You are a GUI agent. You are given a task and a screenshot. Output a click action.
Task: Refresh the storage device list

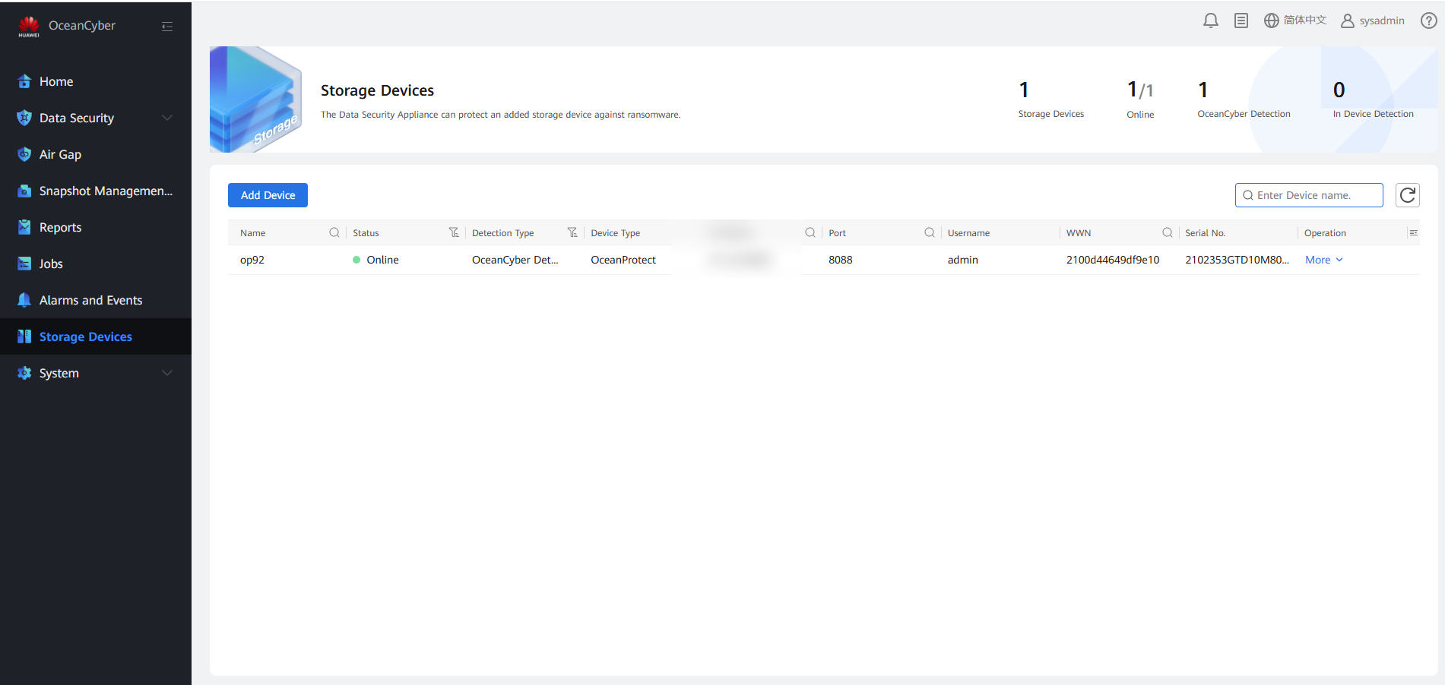point(1407,195)
